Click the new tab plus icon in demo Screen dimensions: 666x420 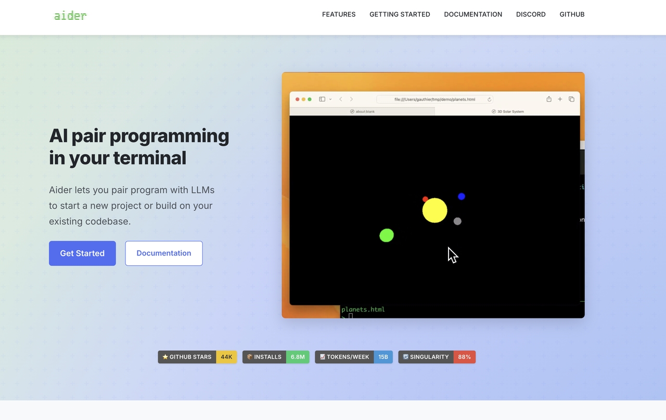[x=560, y=99]
